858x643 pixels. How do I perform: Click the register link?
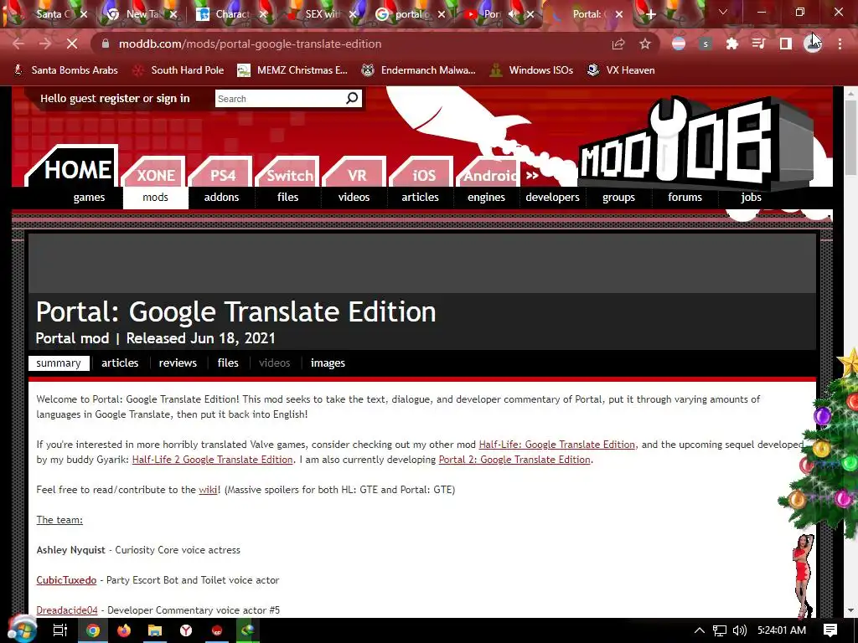(117, 99)
